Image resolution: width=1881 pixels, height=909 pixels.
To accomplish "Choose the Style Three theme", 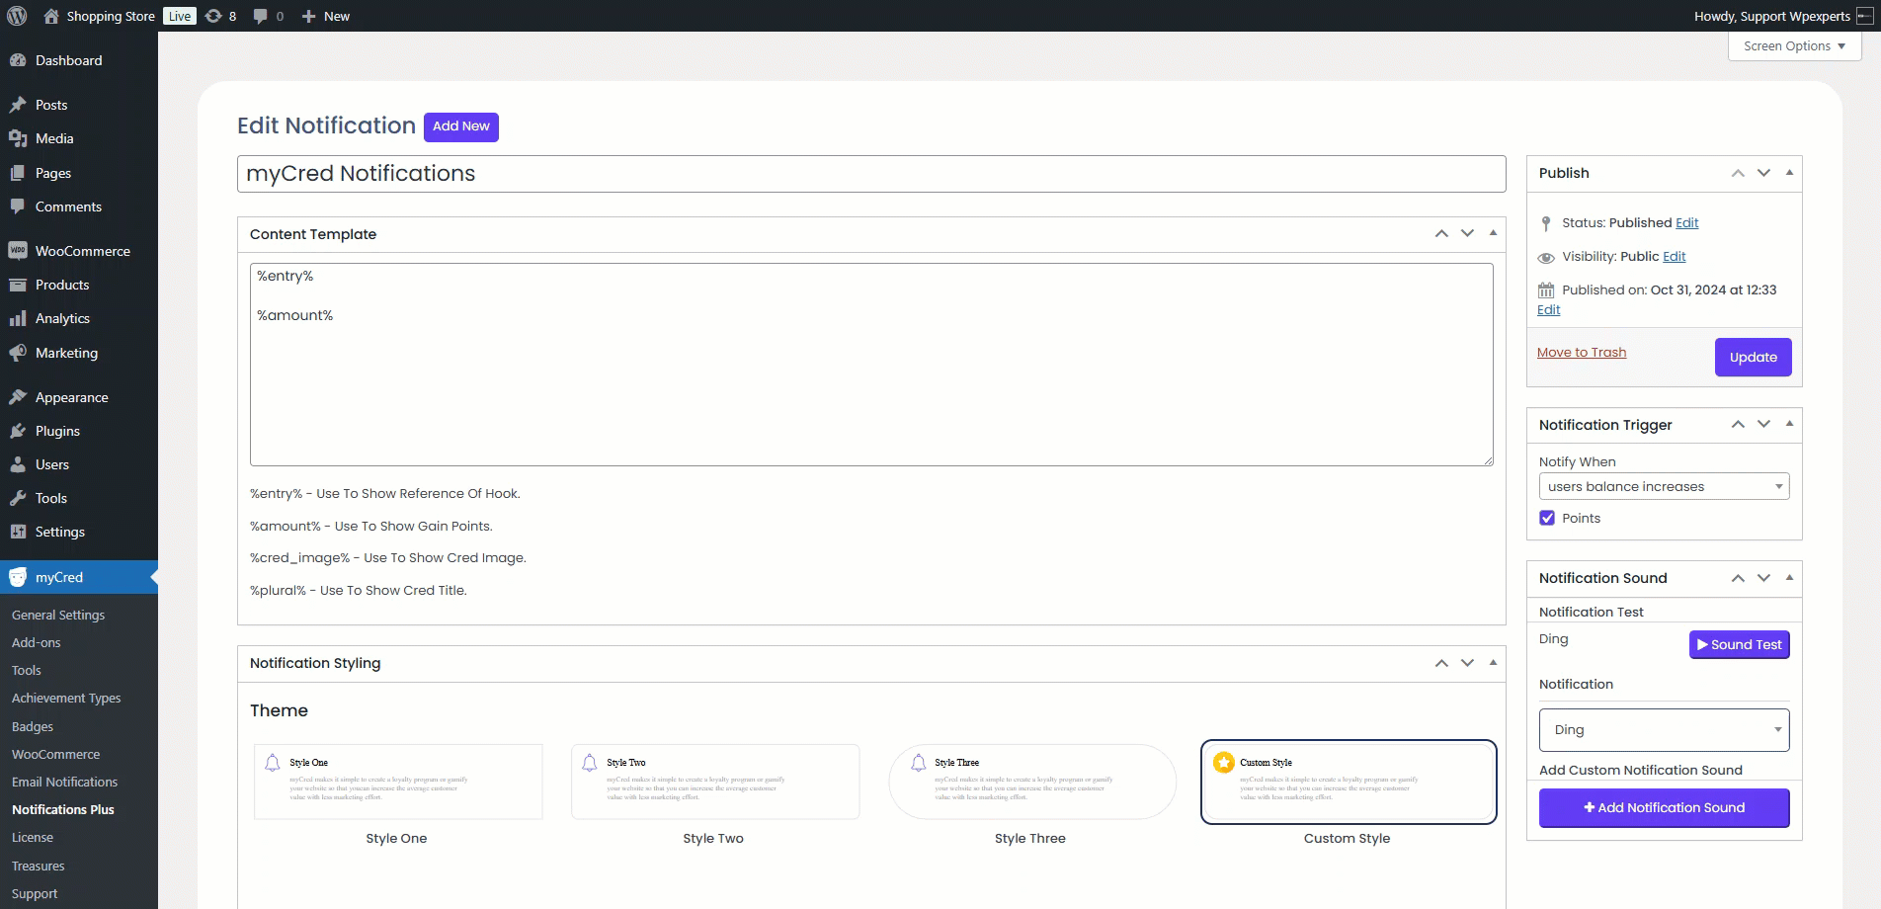I will 1031,782.
